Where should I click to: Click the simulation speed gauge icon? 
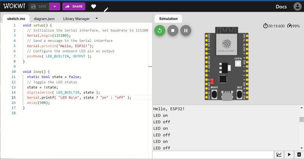(x=290, y=26)
